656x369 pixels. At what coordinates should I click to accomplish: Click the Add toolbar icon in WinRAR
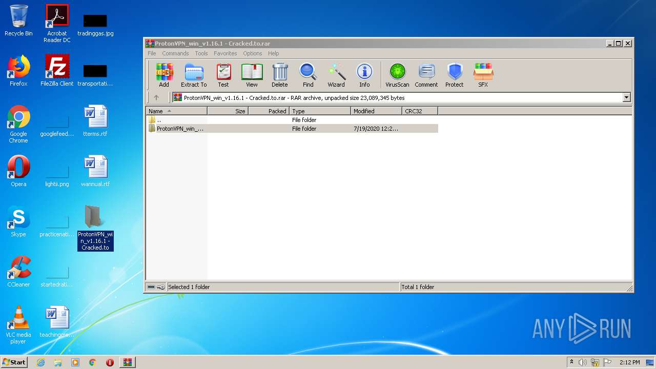click(x=164, y=75)
